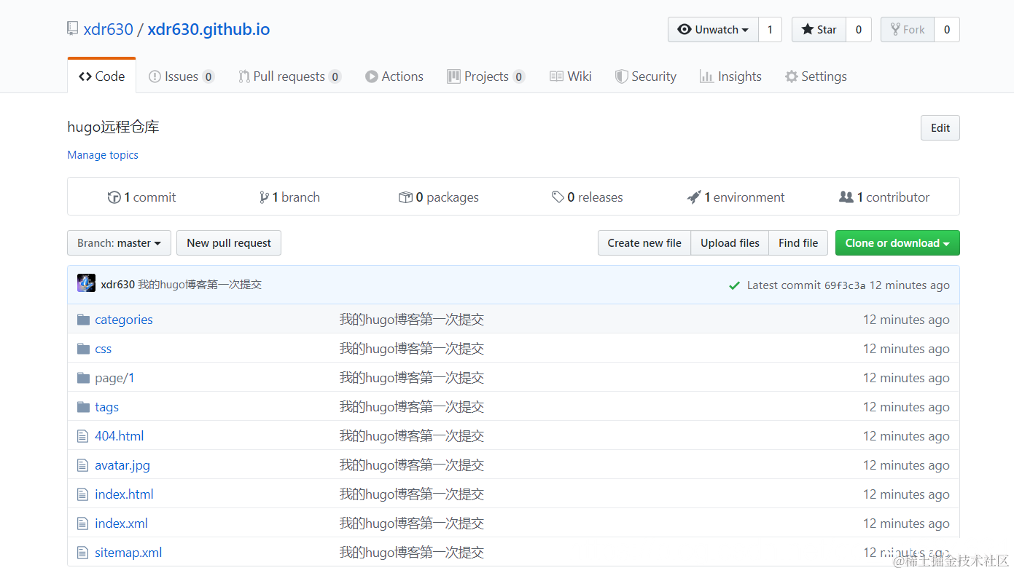The height and width of the screenshot is (573, 1014).
Task: Switch to the Code tab
Action: point(101,76)
